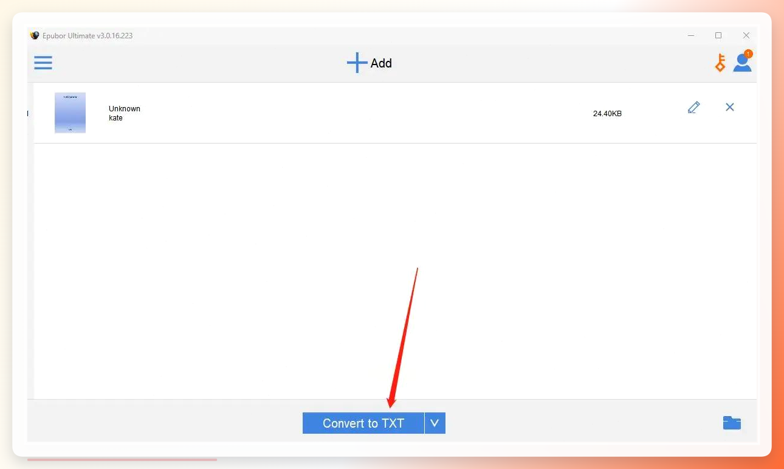Image resolution: width=784 pixels, height=469 pixels.
Task: Select the blue book cover thumbnail
Action: point(70,113)
